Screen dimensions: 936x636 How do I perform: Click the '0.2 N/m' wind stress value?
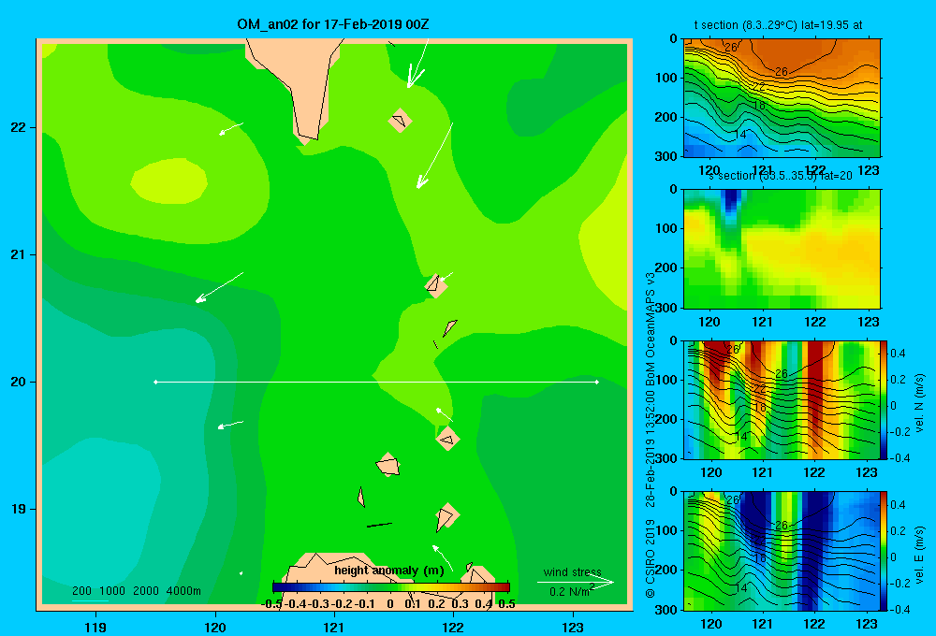tap(569, 592)
